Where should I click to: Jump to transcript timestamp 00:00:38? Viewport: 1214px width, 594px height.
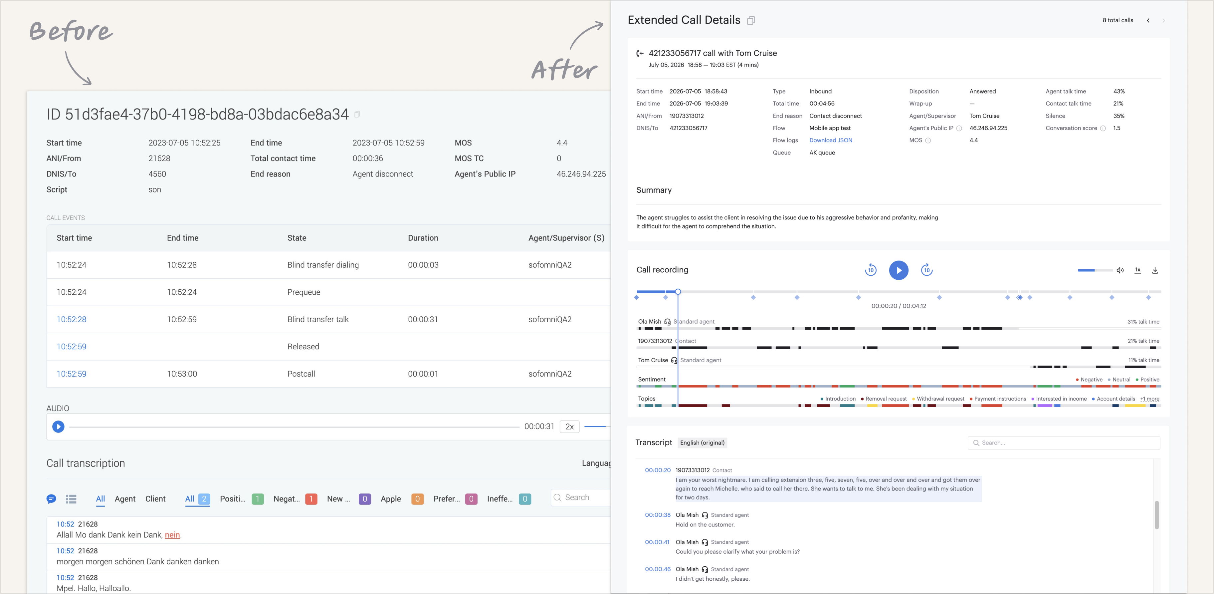[x=658, y=515]
